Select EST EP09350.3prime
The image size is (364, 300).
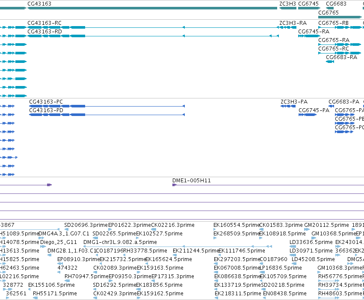(130, 276)
